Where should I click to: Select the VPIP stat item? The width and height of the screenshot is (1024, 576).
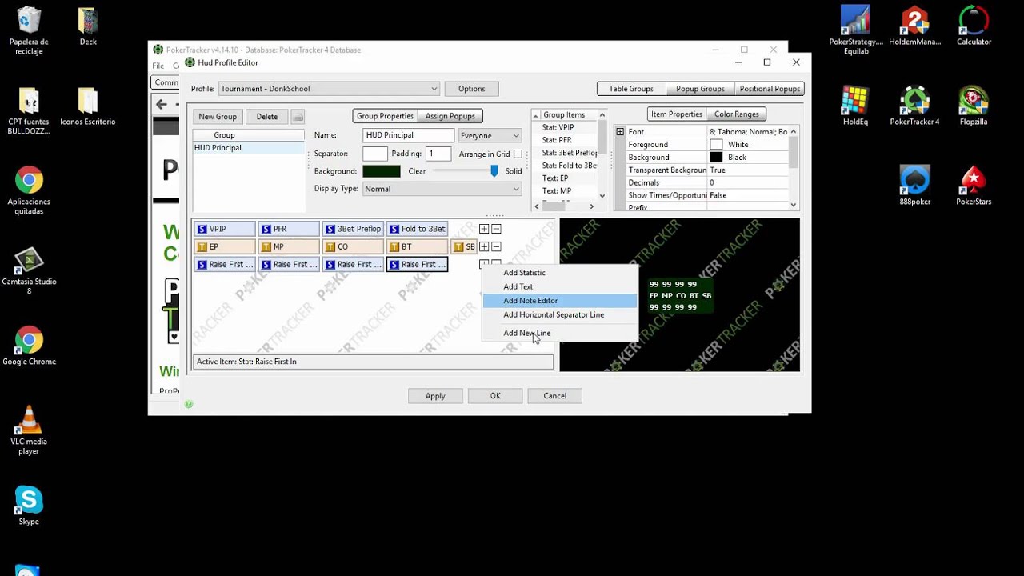224,229
